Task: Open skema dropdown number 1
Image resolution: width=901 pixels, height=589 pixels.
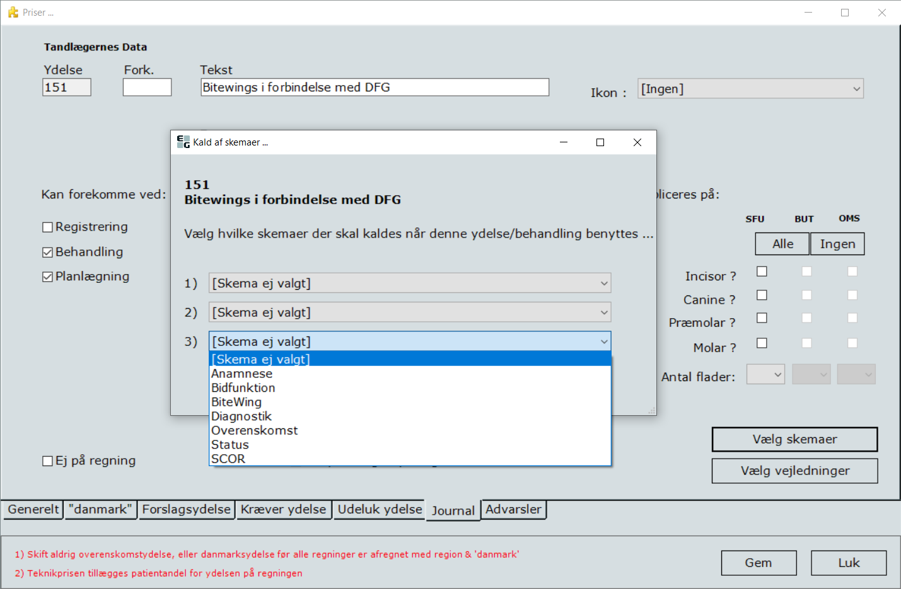Action: pos(410,283)
